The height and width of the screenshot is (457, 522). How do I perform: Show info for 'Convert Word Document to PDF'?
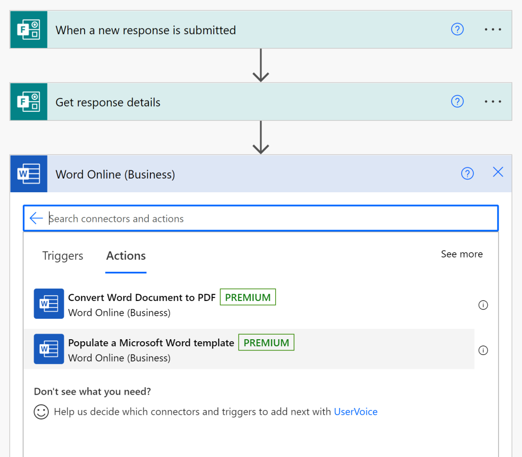click(x=483, y=305)
